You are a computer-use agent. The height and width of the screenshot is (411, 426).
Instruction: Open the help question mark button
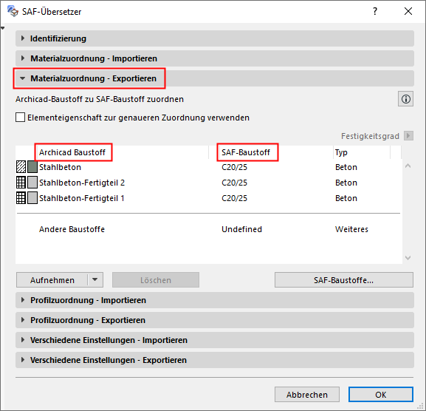point(375,11)
